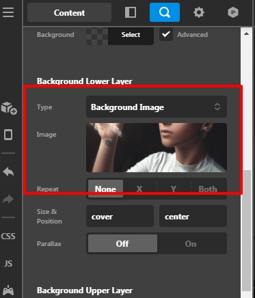
Task: Click the Background Select button
Action: [131, 36]
